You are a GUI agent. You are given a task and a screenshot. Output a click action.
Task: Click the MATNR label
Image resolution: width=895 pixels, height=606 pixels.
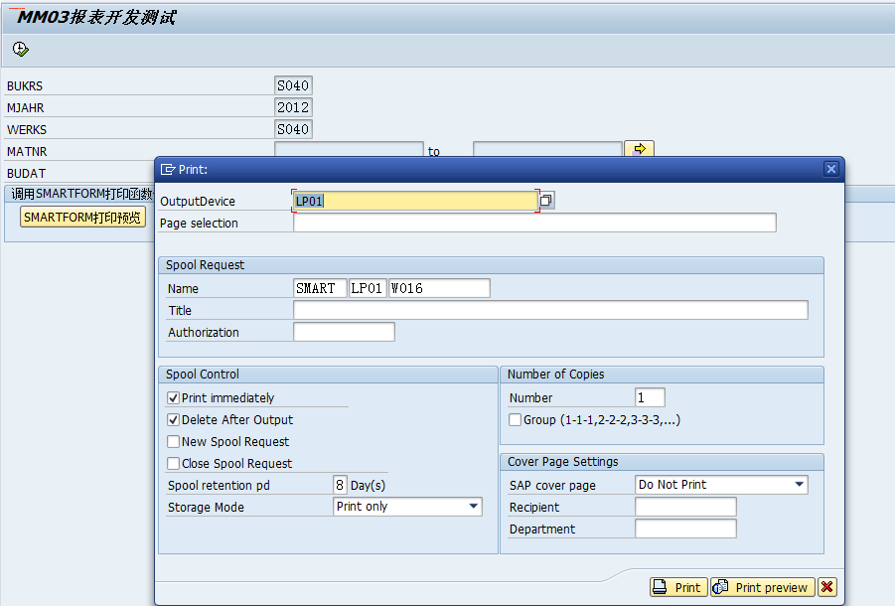27,152
